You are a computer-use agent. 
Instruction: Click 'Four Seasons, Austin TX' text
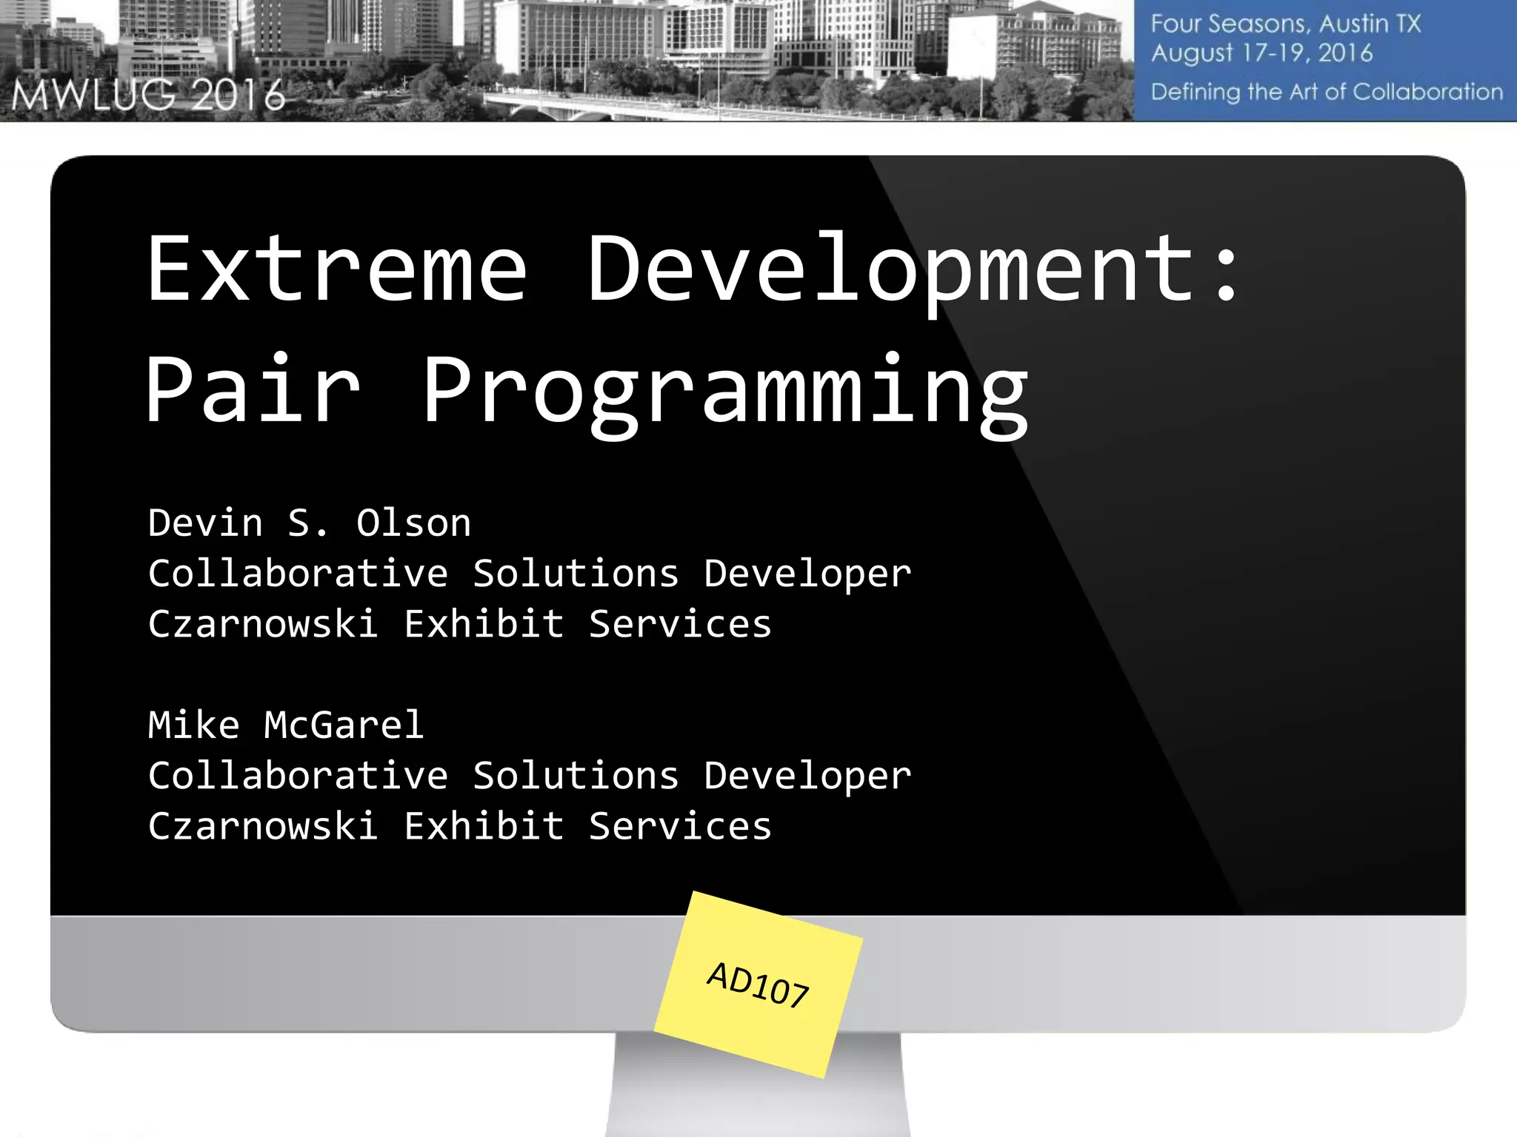point(1285,24)
